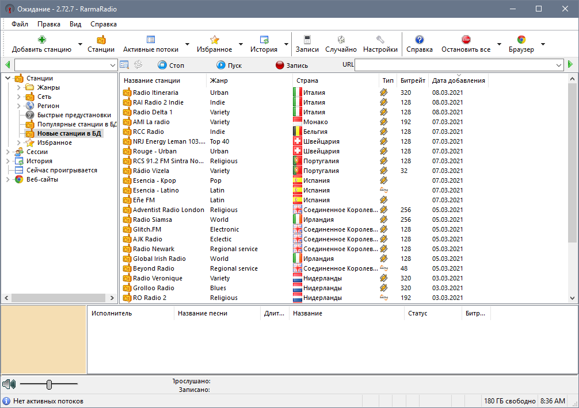Click the Остановить все stop icon
Viewport: 579px width, 408px height.
466,40
